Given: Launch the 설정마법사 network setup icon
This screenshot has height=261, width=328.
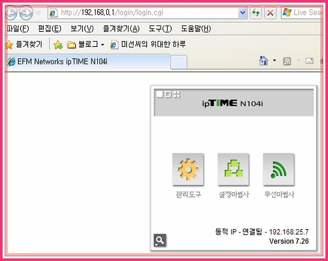Looking at the screenshot, I should (233, 169).
